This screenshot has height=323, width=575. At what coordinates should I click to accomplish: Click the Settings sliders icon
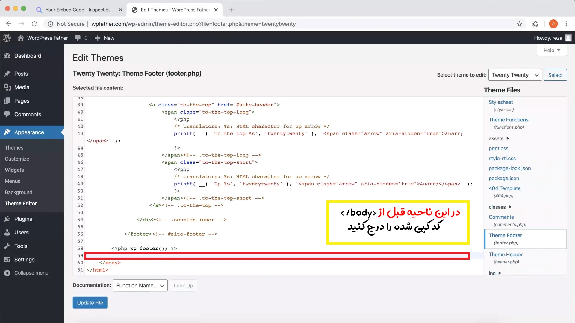click(x=7, y=260)
